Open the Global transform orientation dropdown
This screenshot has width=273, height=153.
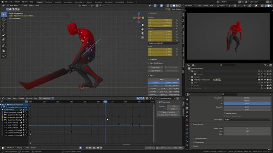pos(84,6)
